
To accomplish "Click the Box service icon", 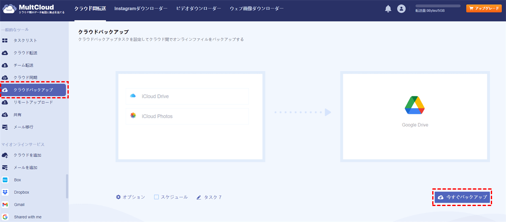I will click(5, 180).
